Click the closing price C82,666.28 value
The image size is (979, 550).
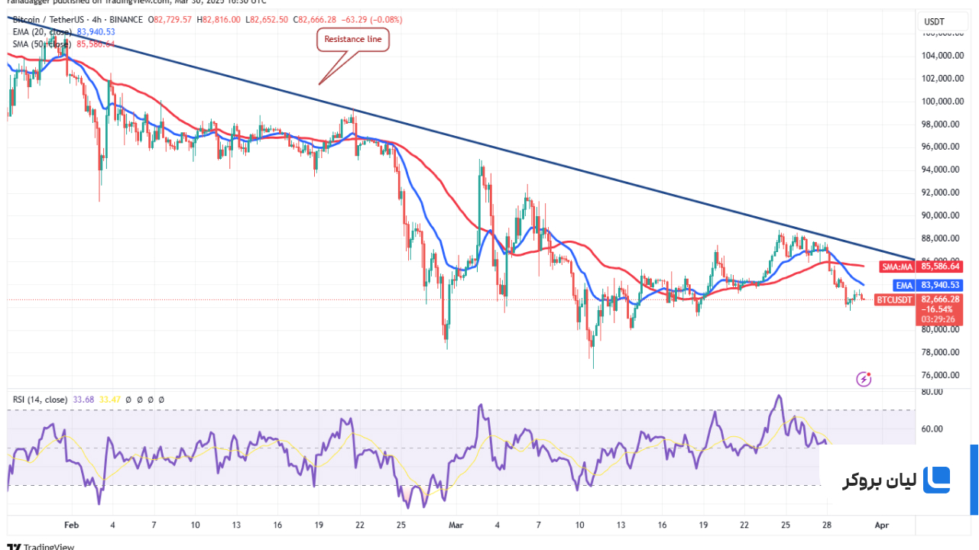click(313, 19)
